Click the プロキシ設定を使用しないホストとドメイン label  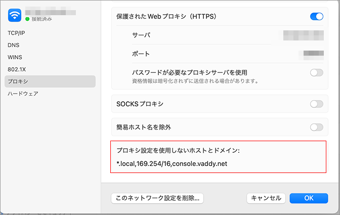(x=178, y=150)
